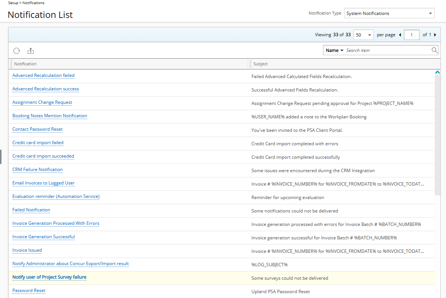Click 'Some issues were encountered during the CRM Integration'

point(313,171)
